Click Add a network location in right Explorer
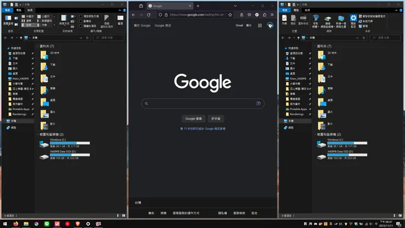 point(341,21)
